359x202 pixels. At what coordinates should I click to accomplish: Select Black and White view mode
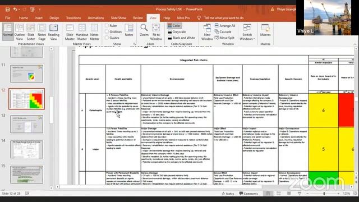(x=182, y=38)
